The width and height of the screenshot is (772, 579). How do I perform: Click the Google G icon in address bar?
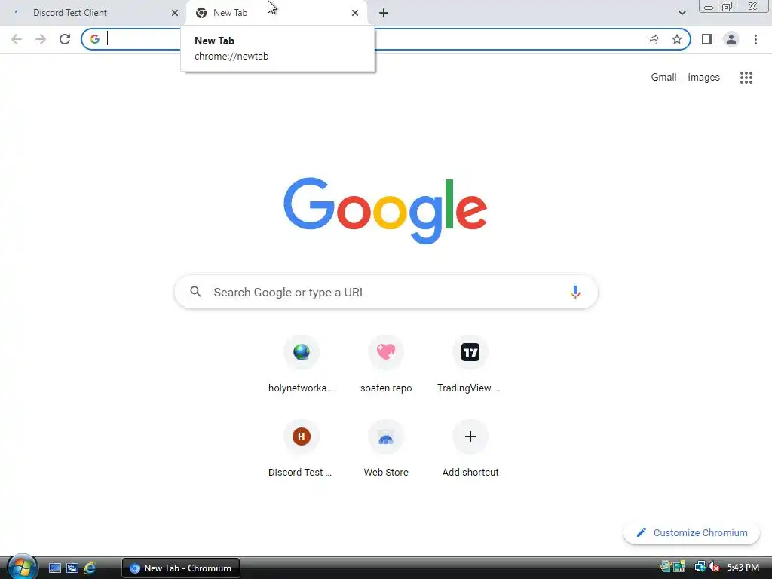click(x=94, y=39)
